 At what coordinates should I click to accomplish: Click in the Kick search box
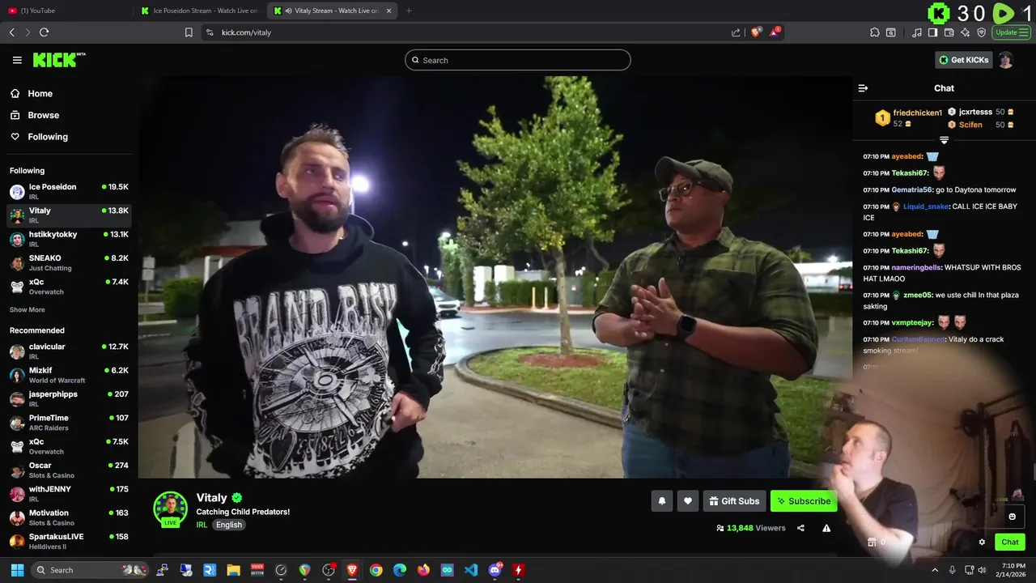tap(518, 60)
